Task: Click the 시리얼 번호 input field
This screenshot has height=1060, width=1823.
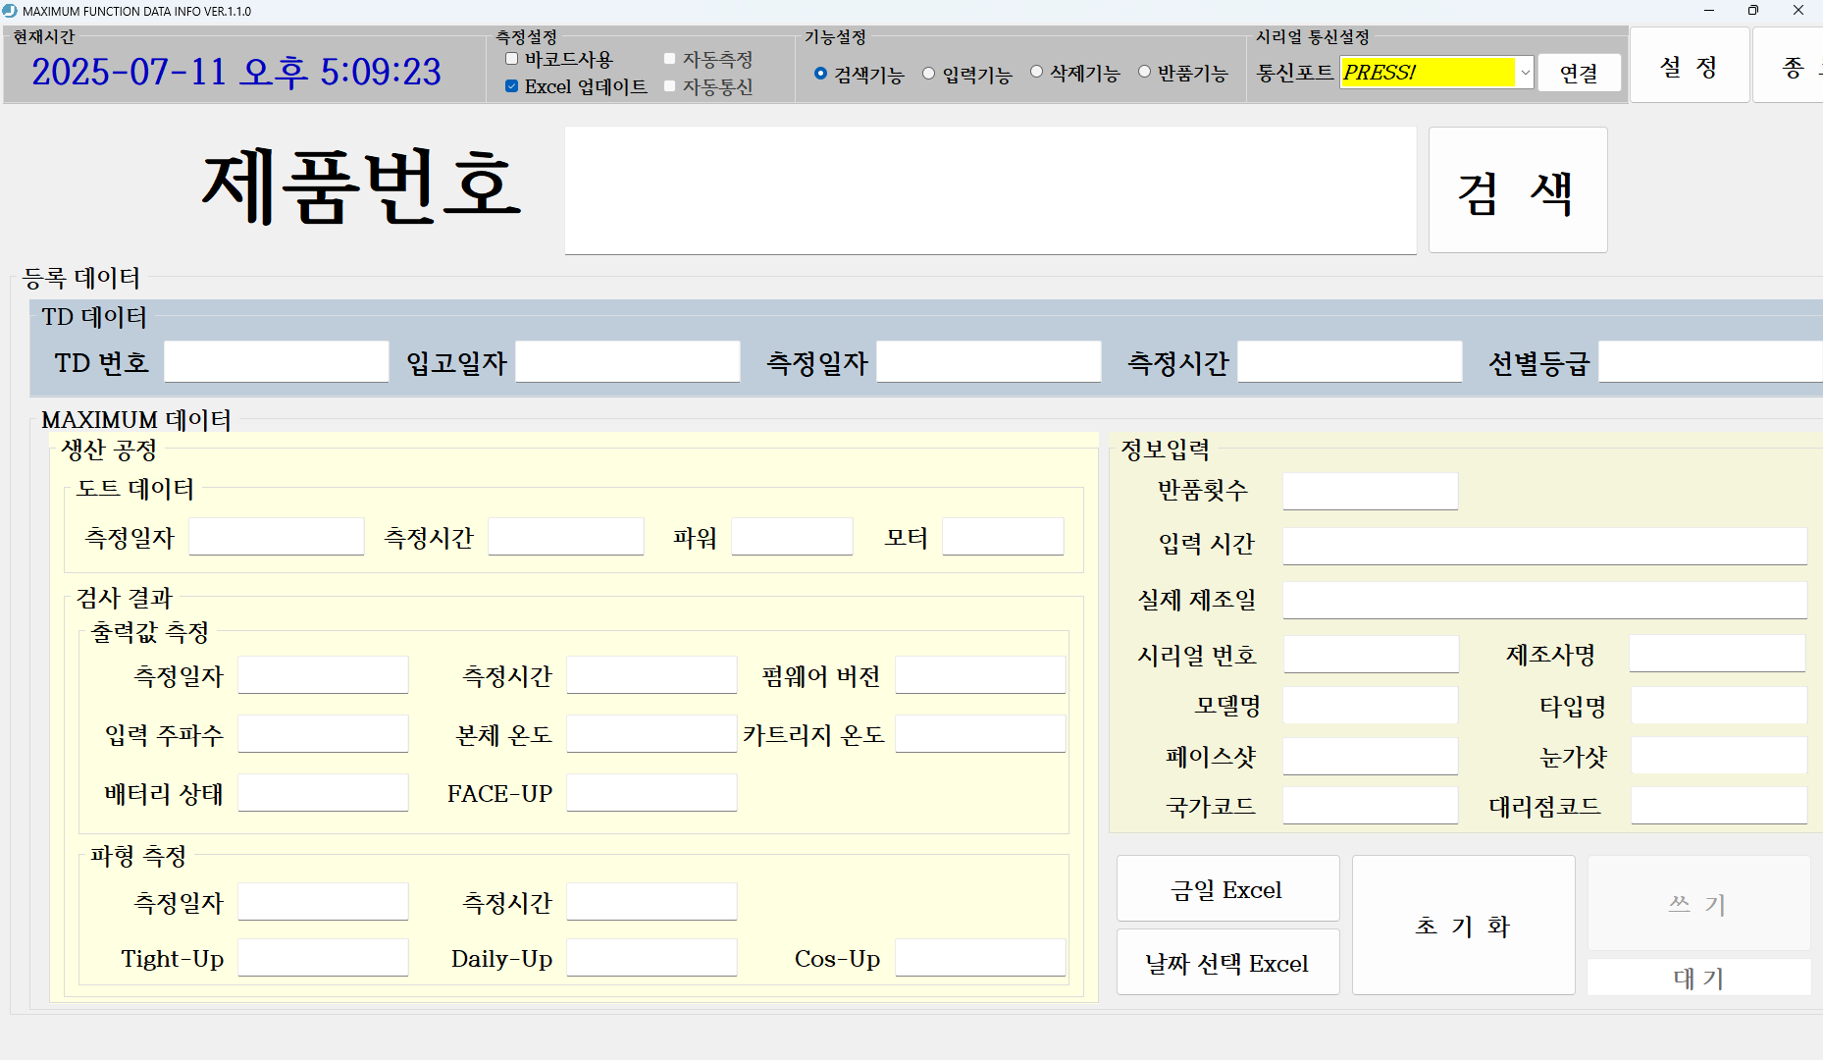Action: click(1370, 653)
